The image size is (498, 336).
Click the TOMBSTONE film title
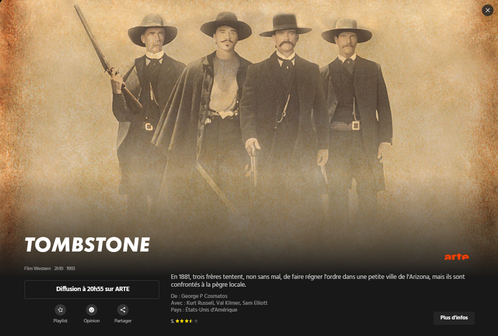(87, 245)
